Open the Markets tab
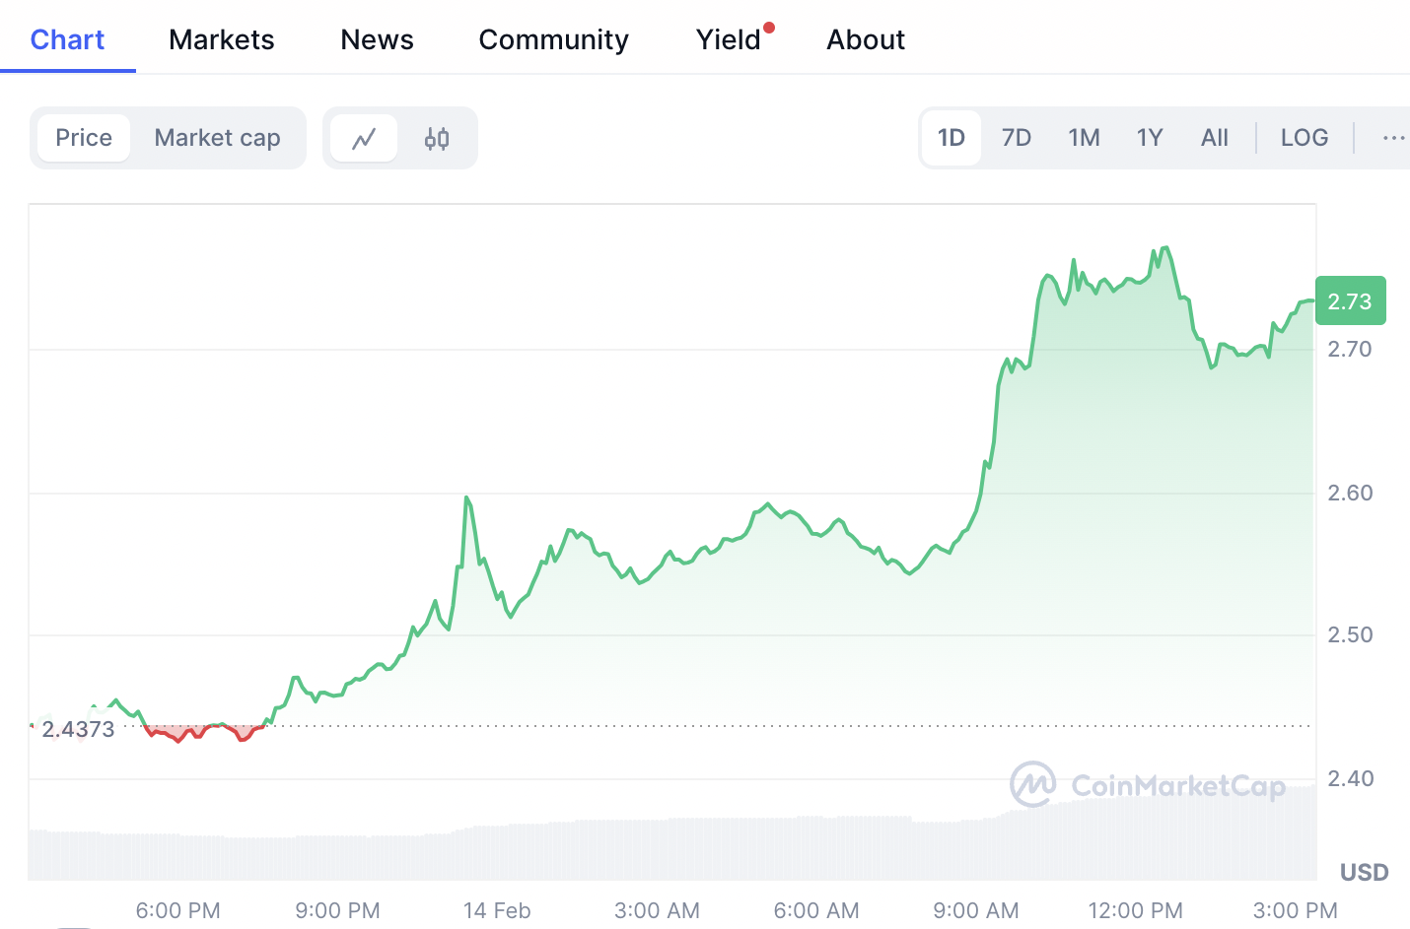Image resolution: width=1410 pixels, height=929 pixels. pos(222,39)
